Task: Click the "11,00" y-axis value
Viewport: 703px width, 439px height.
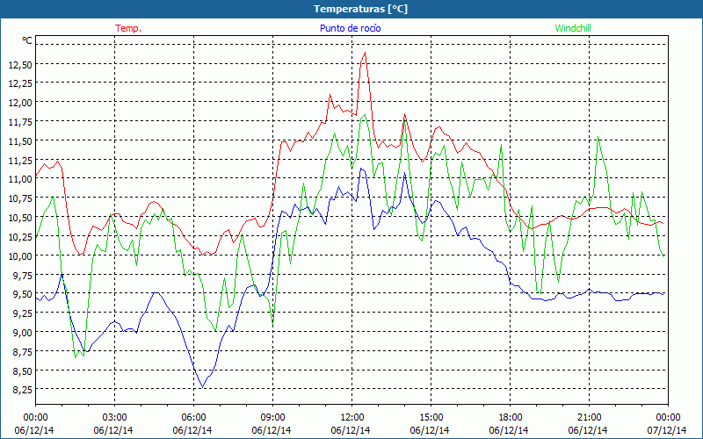Action: 20,179
